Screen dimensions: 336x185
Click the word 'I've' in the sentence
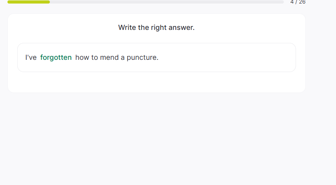pos(31,57)
